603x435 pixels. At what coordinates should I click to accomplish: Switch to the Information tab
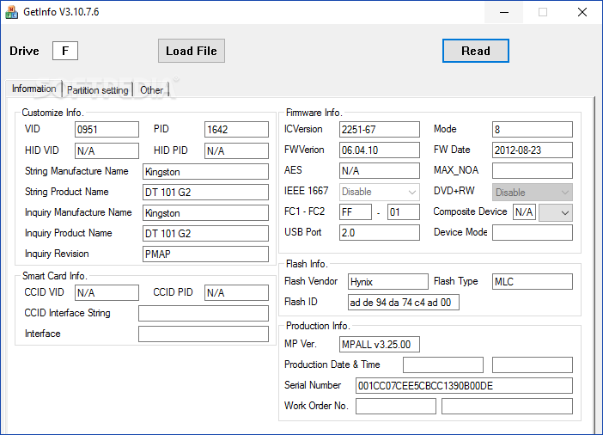(33, 89)
